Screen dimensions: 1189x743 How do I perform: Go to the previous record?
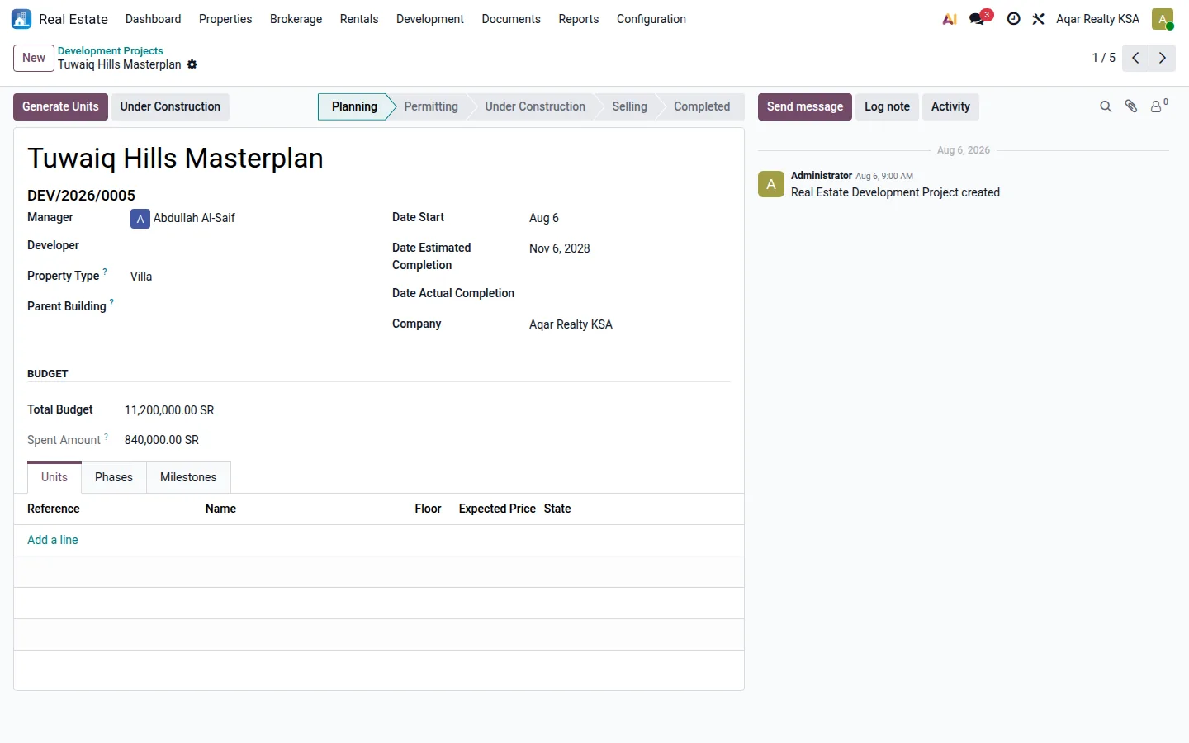coord(1135,58)
